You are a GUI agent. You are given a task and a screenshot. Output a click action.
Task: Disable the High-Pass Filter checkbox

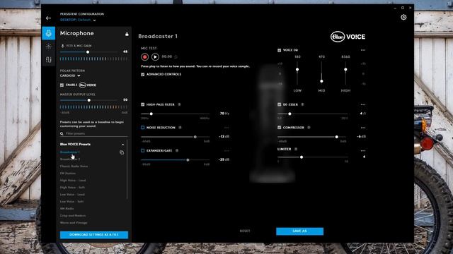(142, 104)
